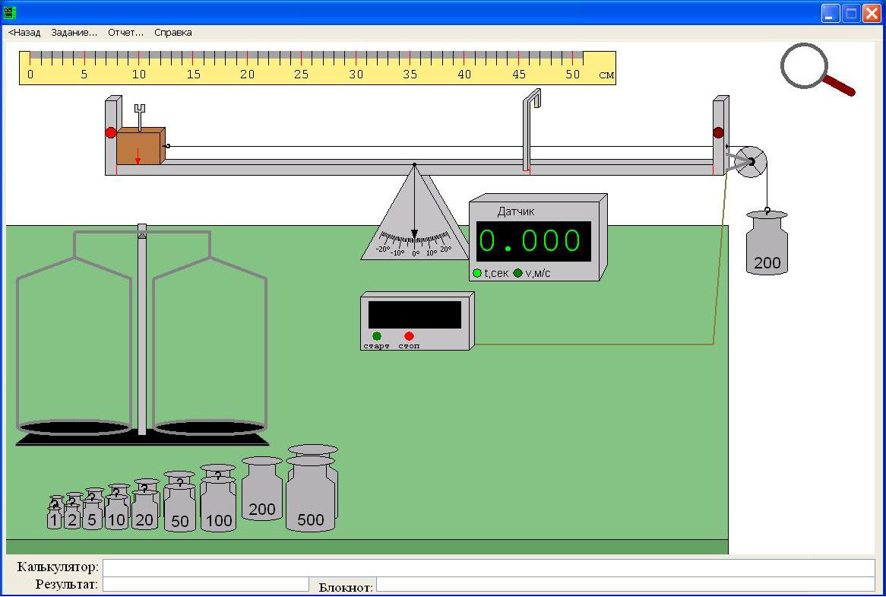Image resolution: width=886 pixels, height=597 pixels.
Task: Click the brown wooden block on the track
Action: [139, 146]
